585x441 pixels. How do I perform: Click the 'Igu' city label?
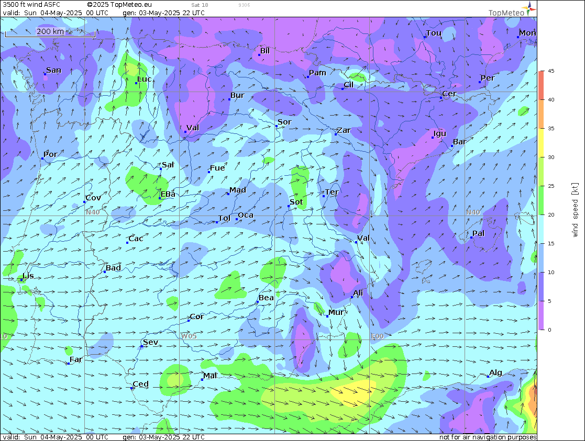[x=440, y=133]
